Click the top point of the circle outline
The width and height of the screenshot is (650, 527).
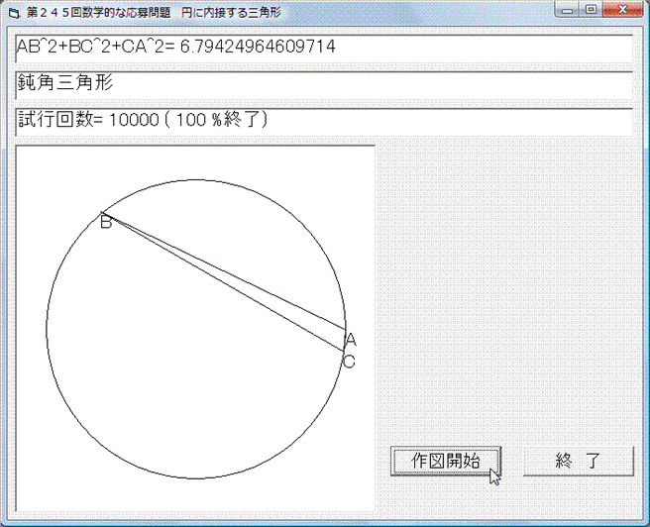[x=196, y=179]
